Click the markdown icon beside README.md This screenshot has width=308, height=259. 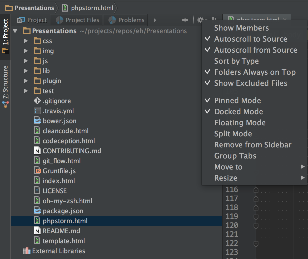point(37,231)
